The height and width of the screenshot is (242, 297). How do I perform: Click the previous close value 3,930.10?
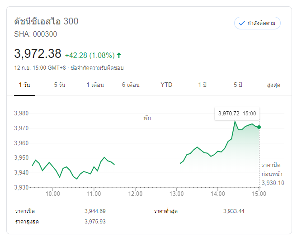click(273, 183)
